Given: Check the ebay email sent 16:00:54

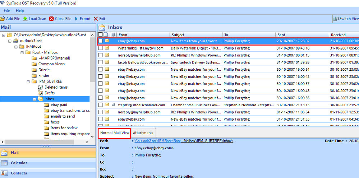Looking at the screenshot, I should point(100,69).
